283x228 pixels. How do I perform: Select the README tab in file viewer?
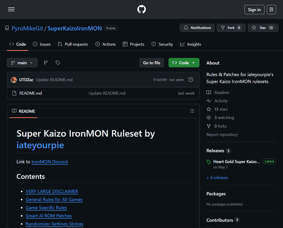[23, 111]
